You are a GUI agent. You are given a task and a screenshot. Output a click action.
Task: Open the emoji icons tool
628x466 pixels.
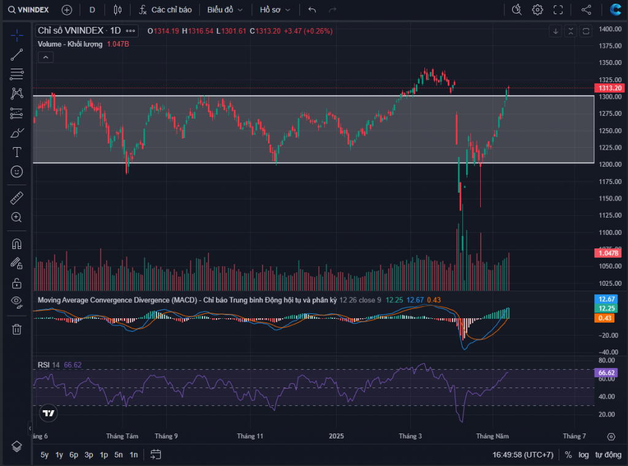coord(17,172)
